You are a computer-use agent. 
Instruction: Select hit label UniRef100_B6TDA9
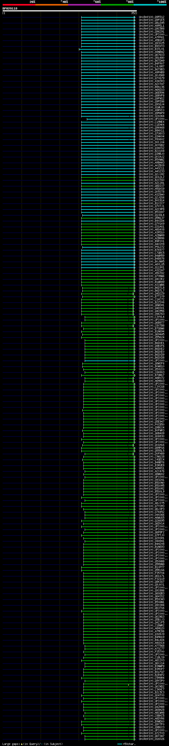pos(152,61)
